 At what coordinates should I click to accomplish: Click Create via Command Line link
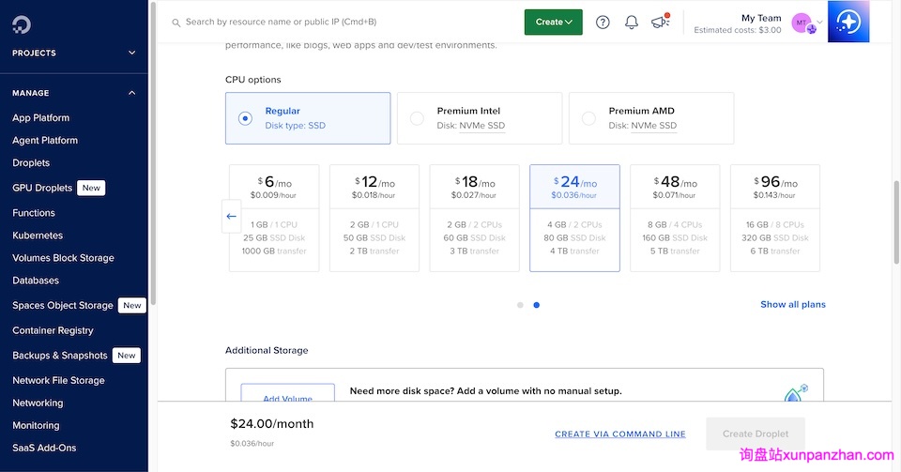point(619,434)
